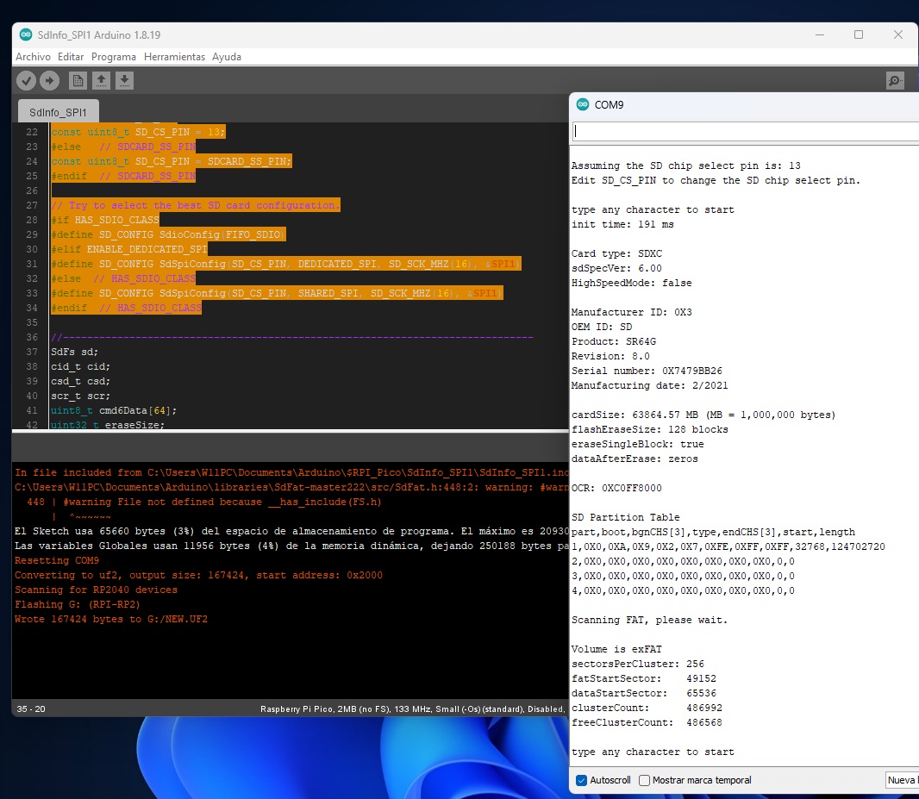
Task: Click 'Manufacturing date: 2/2021' output line
Action: click(x=649, y=385)
